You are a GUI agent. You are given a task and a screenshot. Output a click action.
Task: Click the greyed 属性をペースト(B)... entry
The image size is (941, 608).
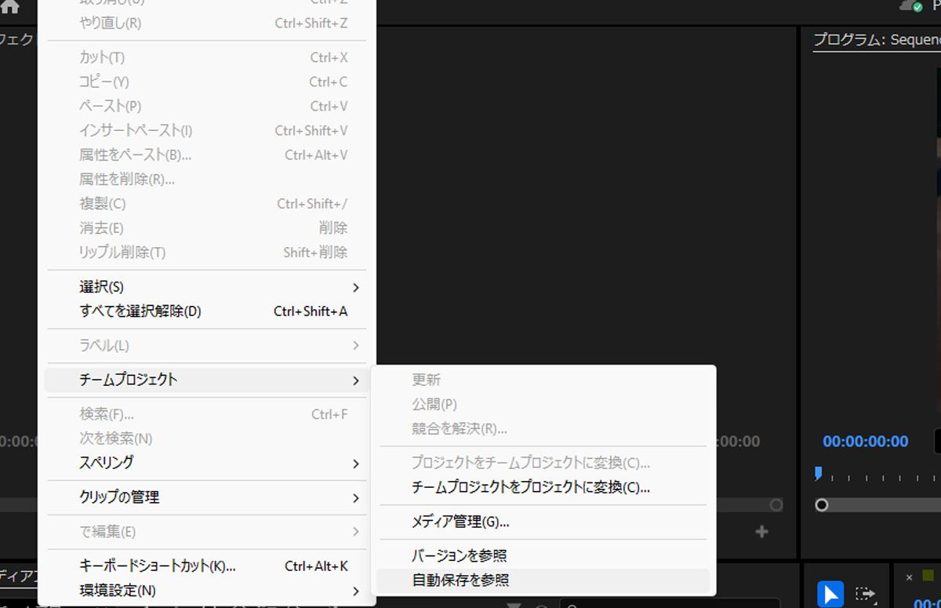(207, 155)
